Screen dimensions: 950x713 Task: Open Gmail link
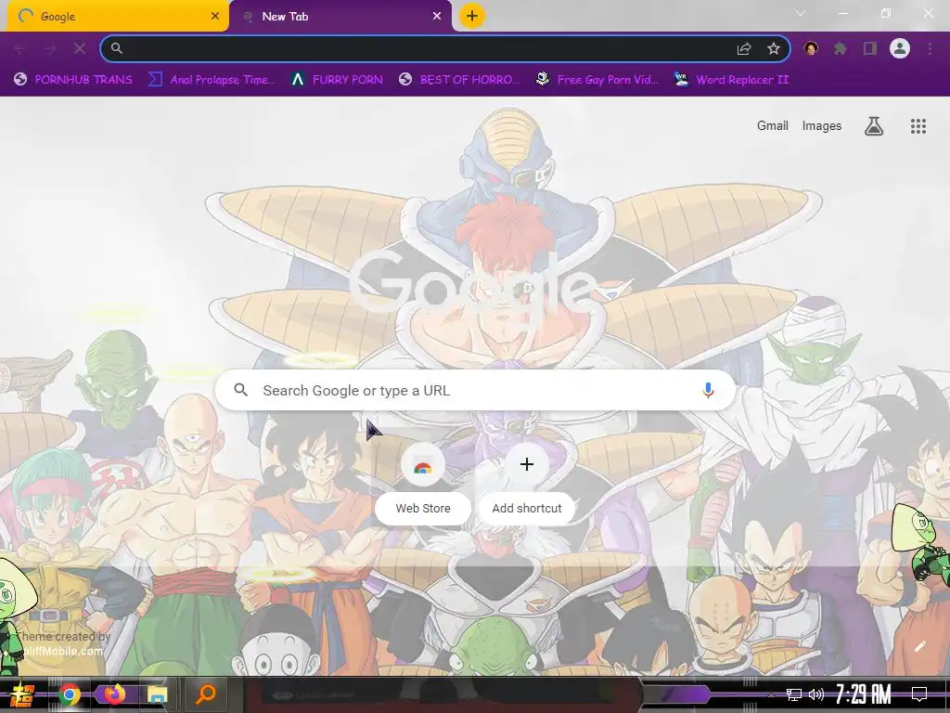click(x=773, y=125)
